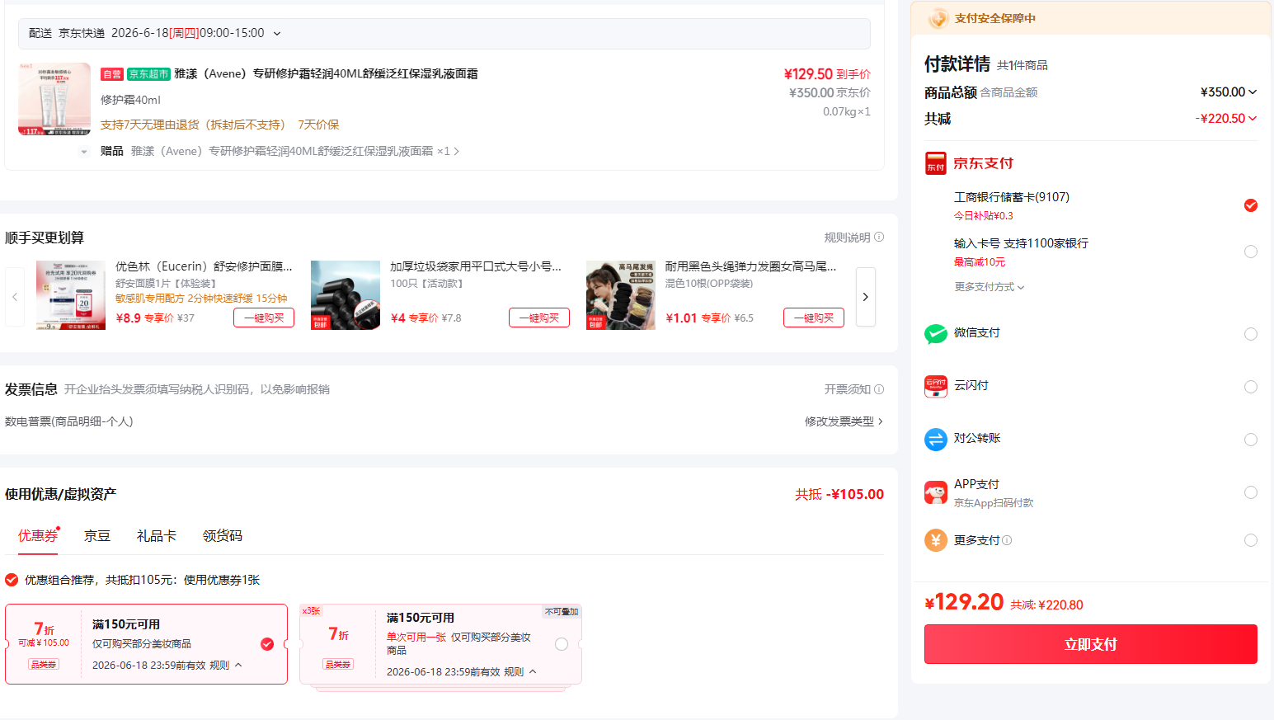Open the 规则说明 link
This screenshot has width=1274, height=720.
847,238
